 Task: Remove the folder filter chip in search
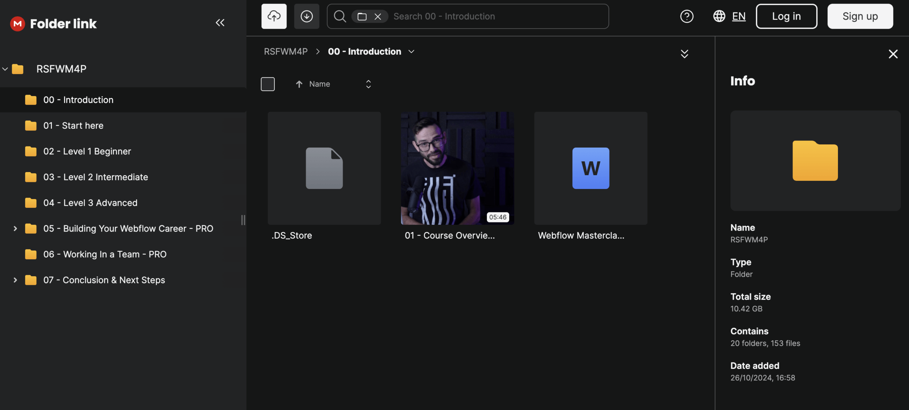click(378, 17)
